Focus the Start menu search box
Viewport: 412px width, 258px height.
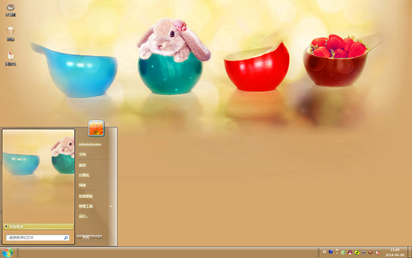pyautogui.click(x=38, y=238)
